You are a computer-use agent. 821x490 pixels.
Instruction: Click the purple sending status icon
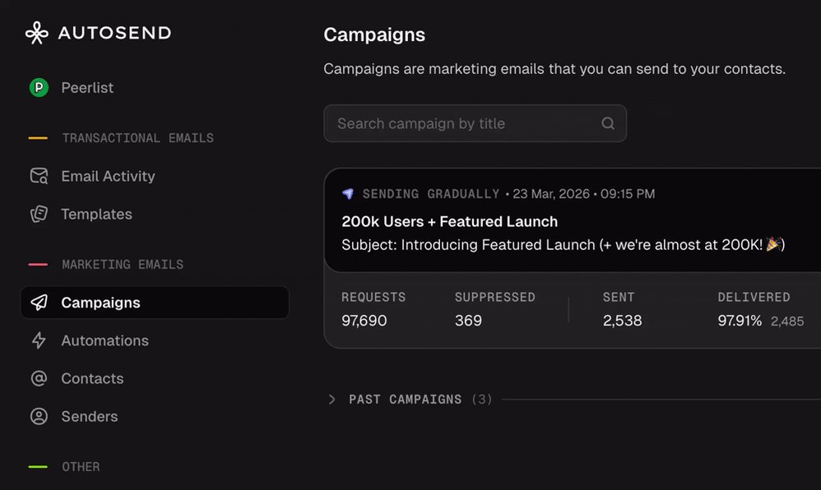(348, 194)
